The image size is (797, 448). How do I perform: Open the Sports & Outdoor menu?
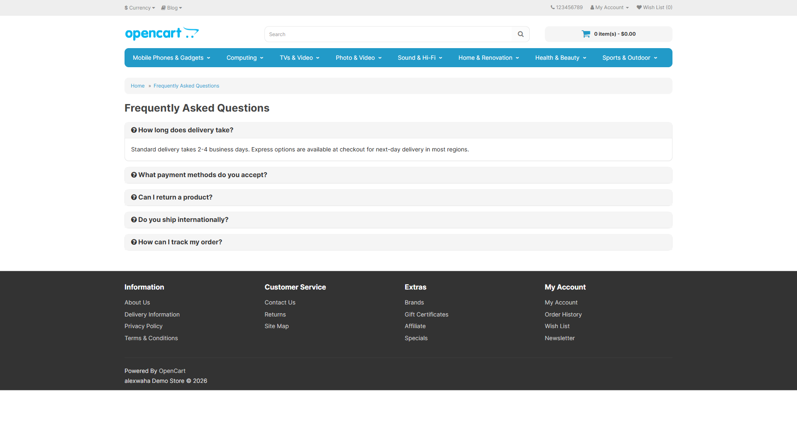pyautogui.click(x=630, y=58)
